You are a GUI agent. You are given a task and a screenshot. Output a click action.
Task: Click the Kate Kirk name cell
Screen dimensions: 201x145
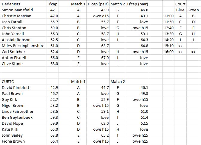11,129
